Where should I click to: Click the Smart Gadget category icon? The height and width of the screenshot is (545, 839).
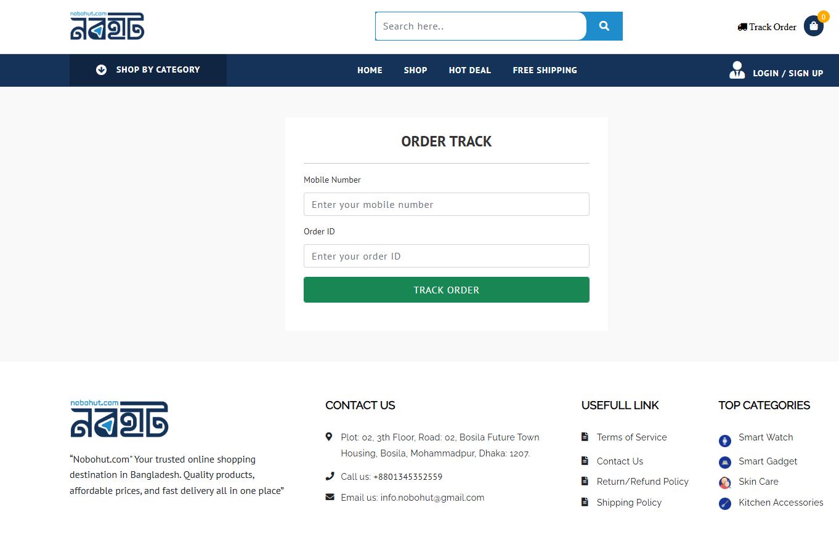pyautogui.click(x=725, y=463)
